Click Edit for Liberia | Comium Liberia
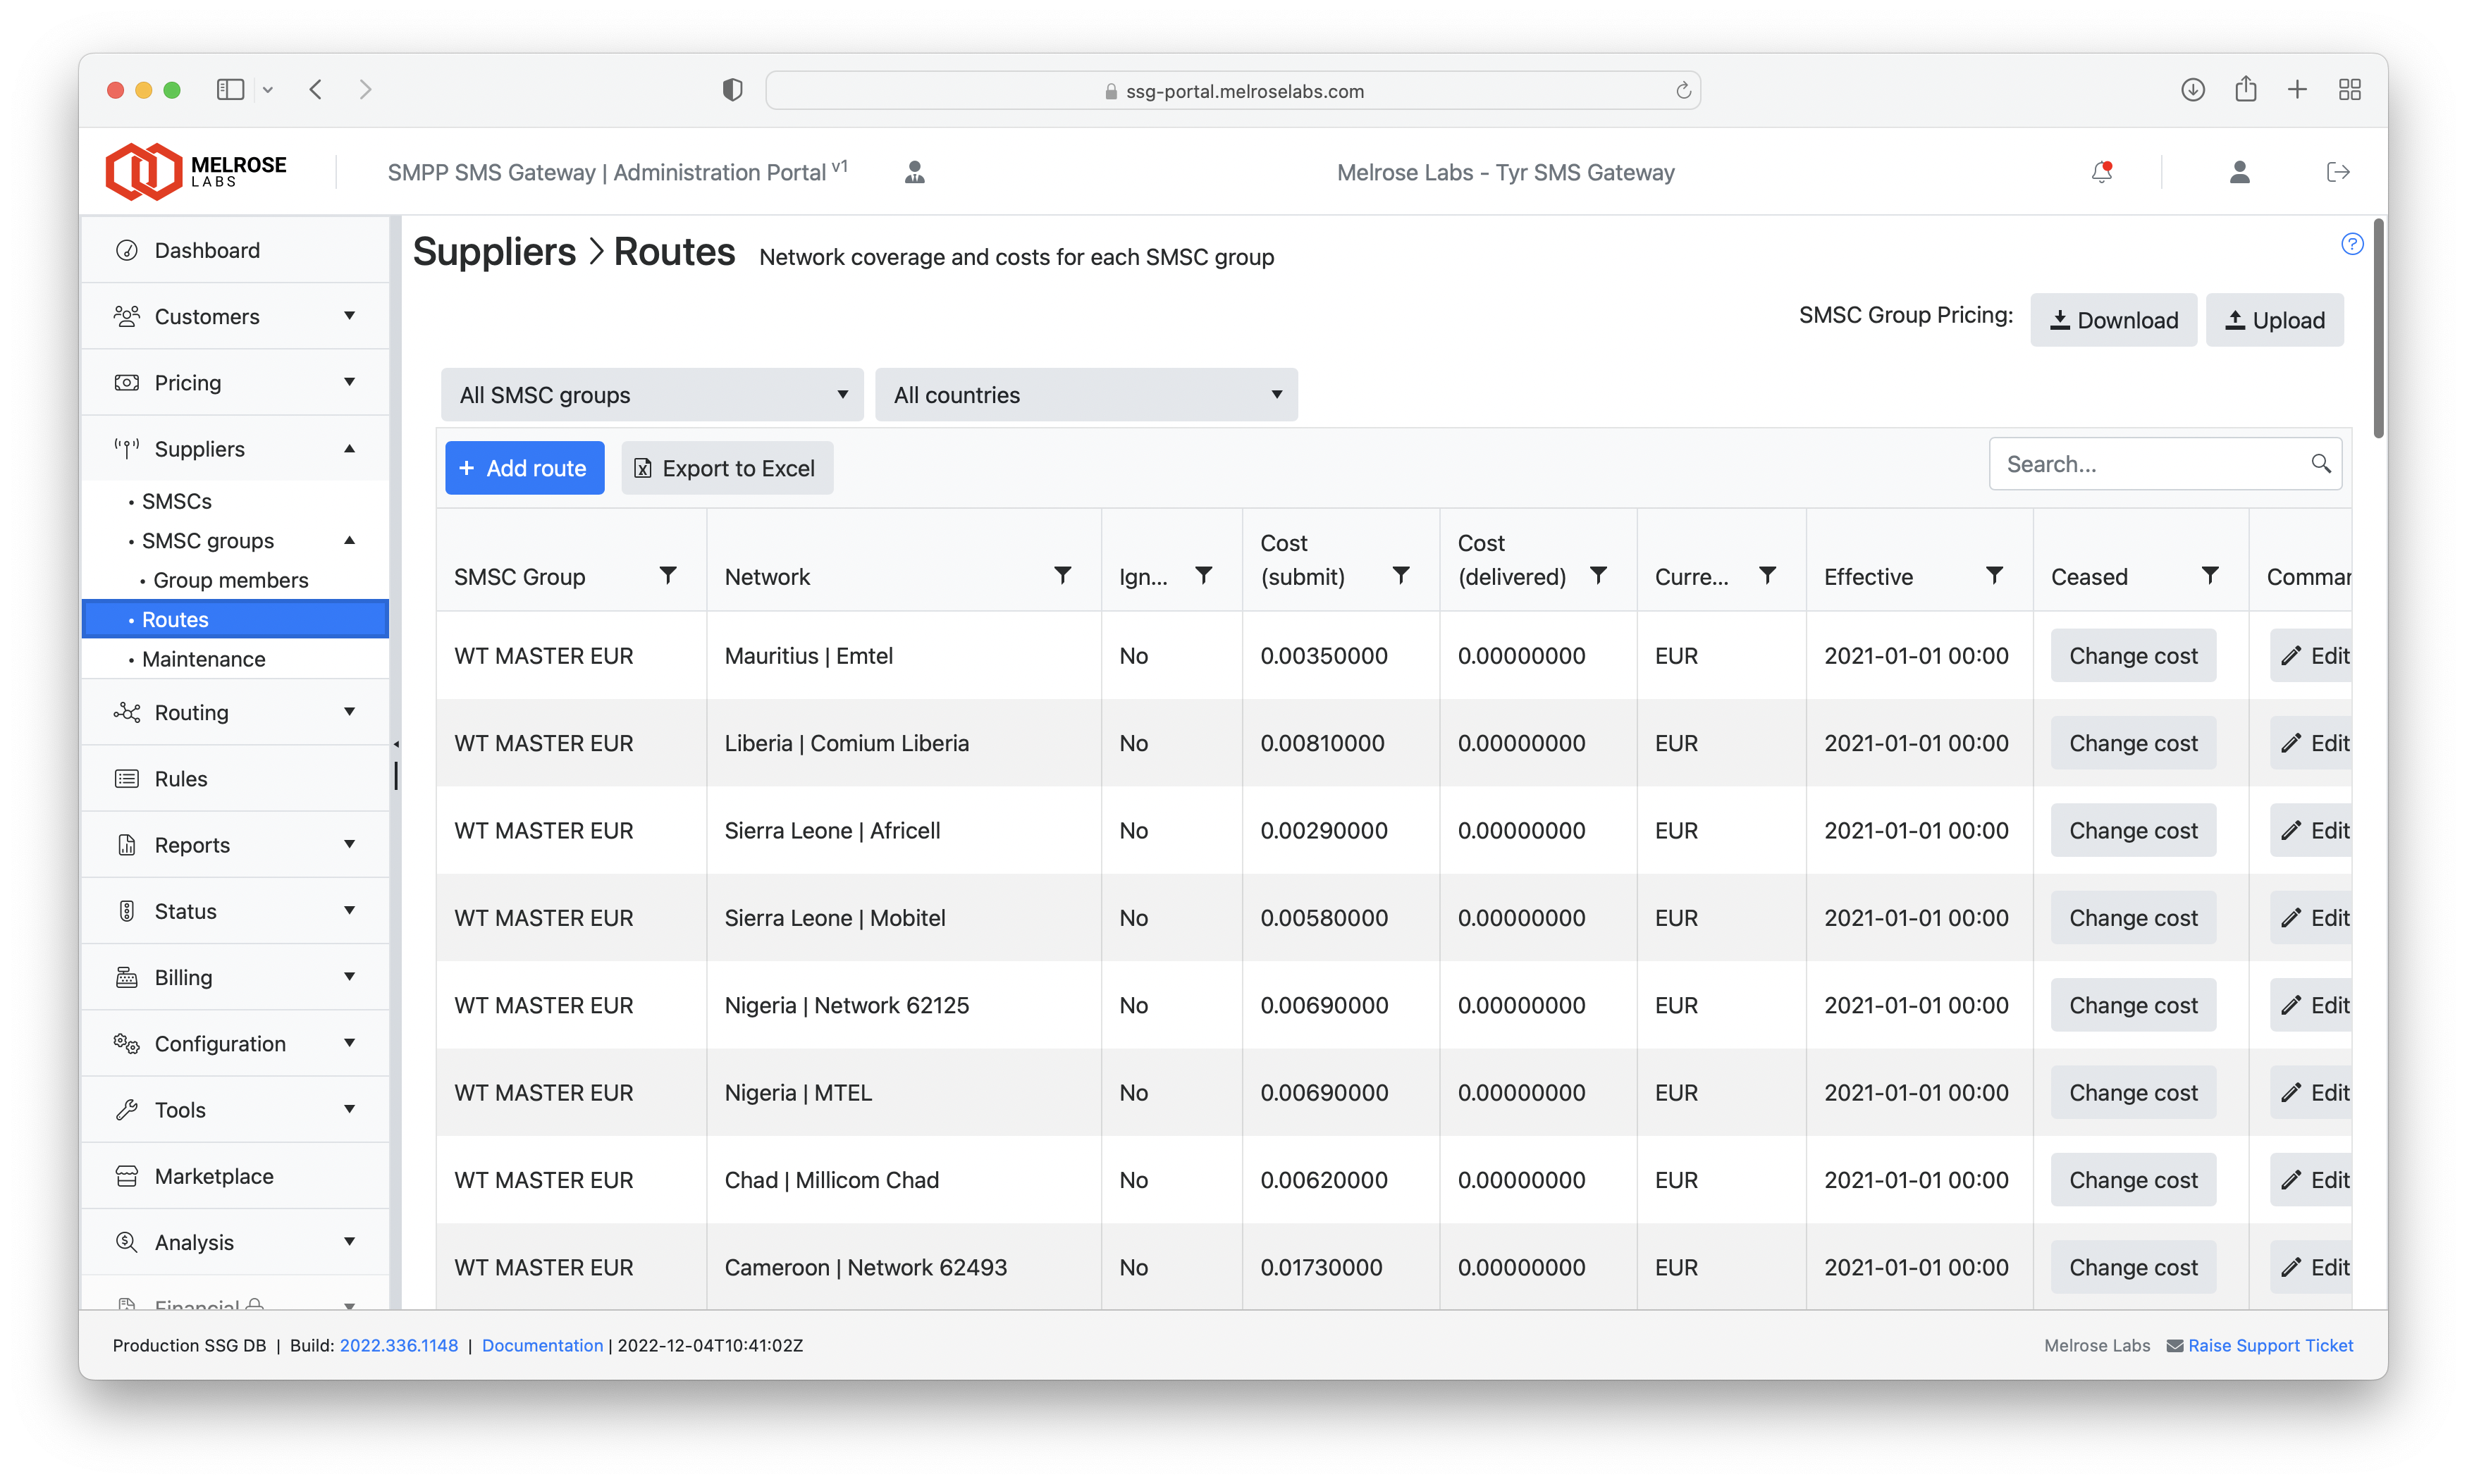This screenshot has height=1484, width=2467. click(x=2312, y=743)
